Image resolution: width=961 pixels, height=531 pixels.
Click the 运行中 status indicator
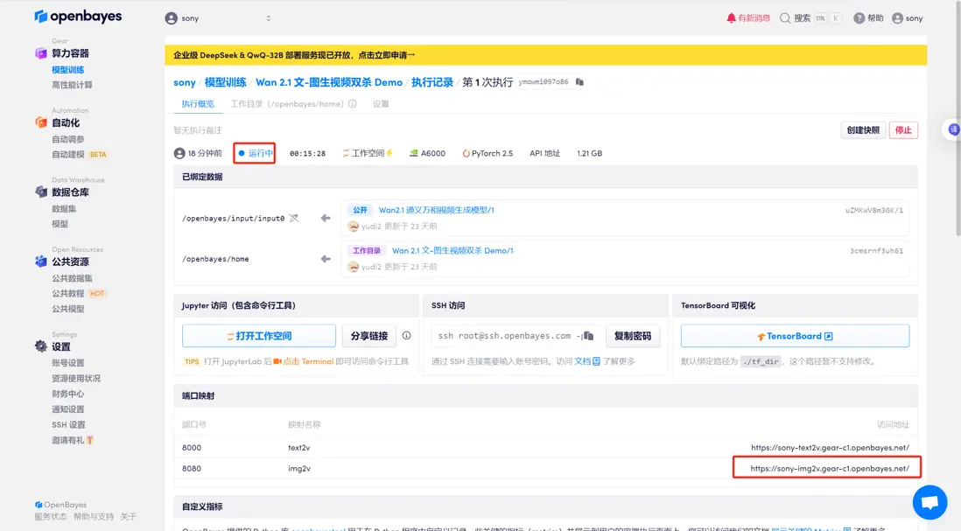click(255, 153)
